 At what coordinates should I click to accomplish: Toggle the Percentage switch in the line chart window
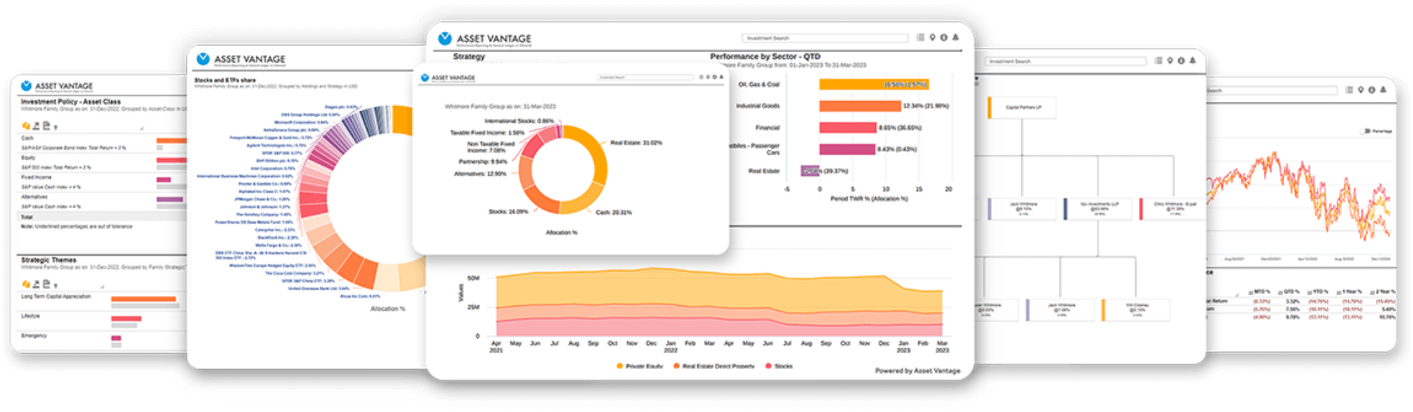tap(1366, 131)
